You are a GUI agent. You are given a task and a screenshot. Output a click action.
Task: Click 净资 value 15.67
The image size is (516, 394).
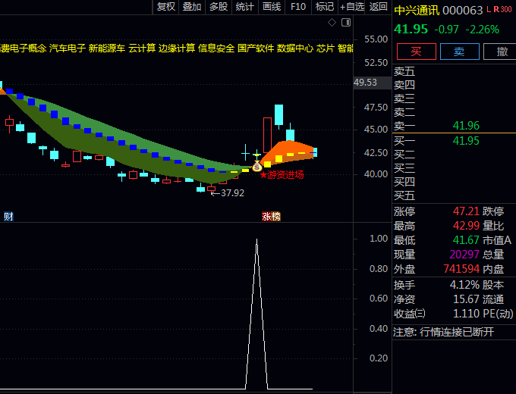coord(466,299)
